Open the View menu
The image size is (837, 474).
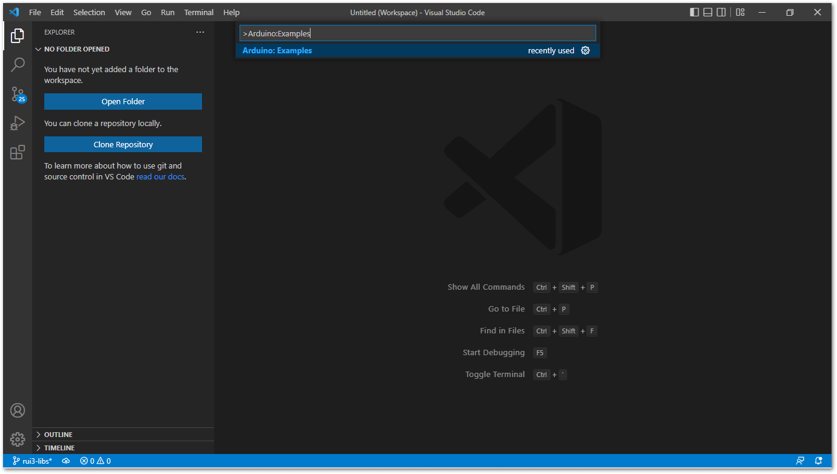tap(123, 12)
